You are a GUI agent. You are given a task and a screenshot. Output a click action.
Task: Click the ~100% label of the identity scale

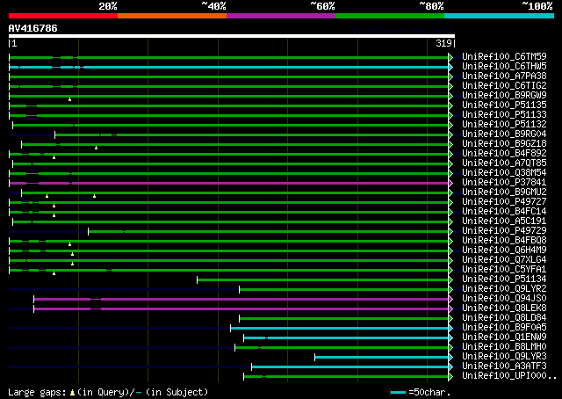[537, 6]
